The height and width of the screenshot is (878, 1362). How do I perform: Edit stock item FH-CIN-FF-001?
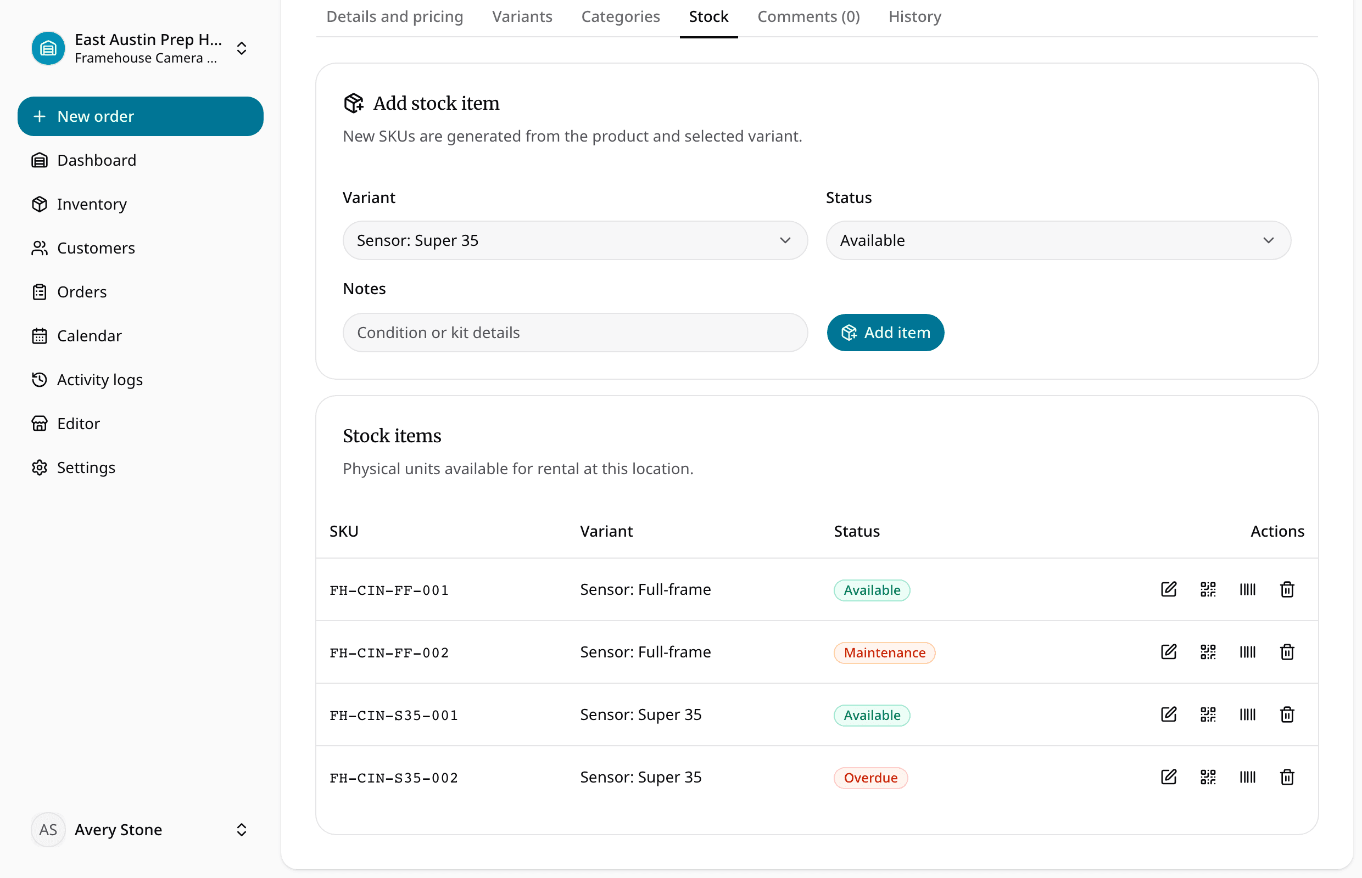pos(1169,589)
